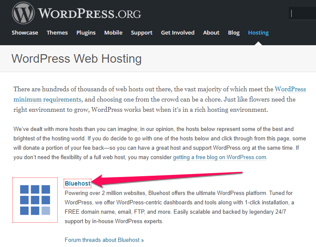Click the WordPress Web Hosting page heading

click(76, 59)
